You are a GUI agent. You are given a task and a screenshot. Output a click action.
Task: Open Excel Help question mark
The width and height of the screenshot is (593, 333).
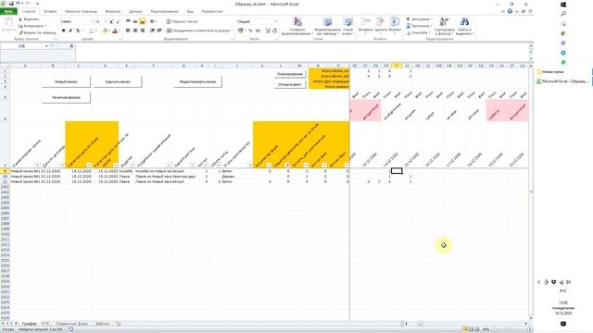[x=510, y=11]
